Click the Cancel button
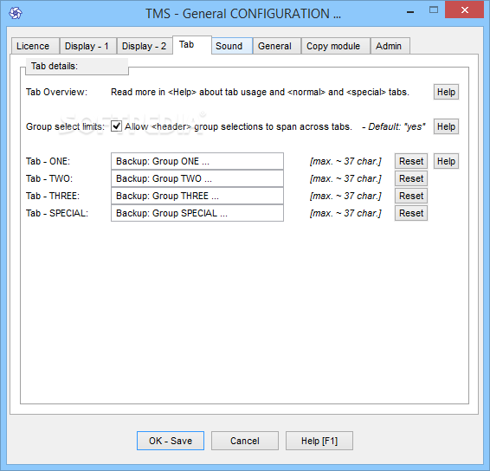The width and height of the screenshot is (490, 471). click(x=245, y=441)
